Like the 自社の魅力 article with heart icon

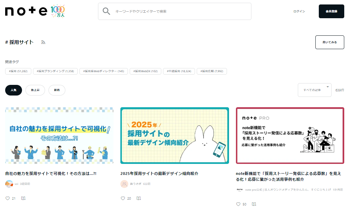8,198
